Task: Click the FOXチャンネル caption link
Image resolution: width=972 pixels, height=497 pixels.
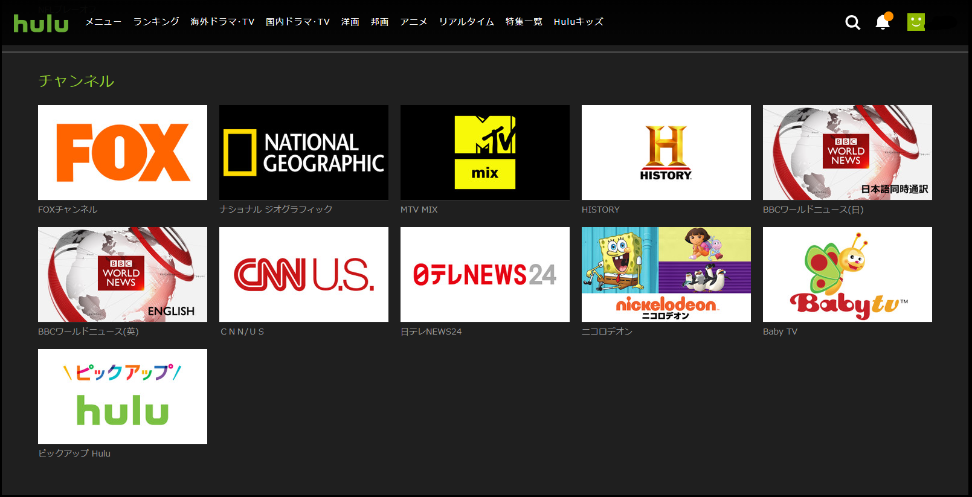Action: 68,210
